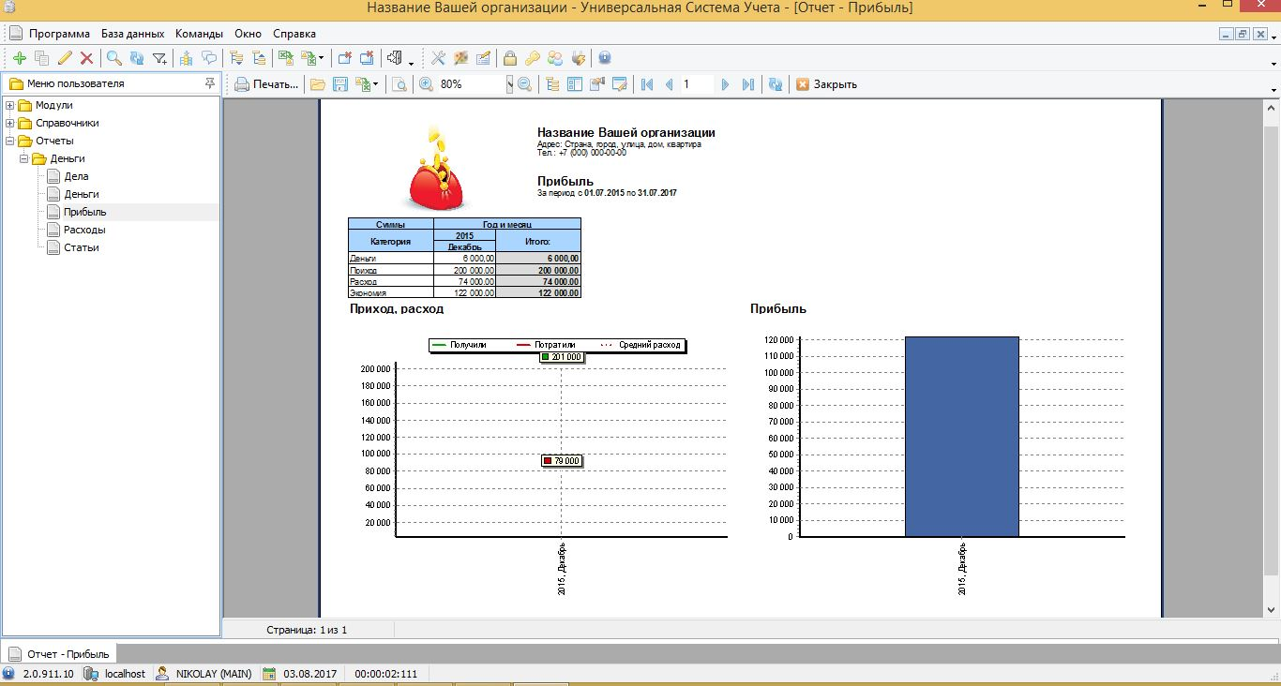Click the Collapse all tree icon
The image size is (1281, 686).
point(259,58)
